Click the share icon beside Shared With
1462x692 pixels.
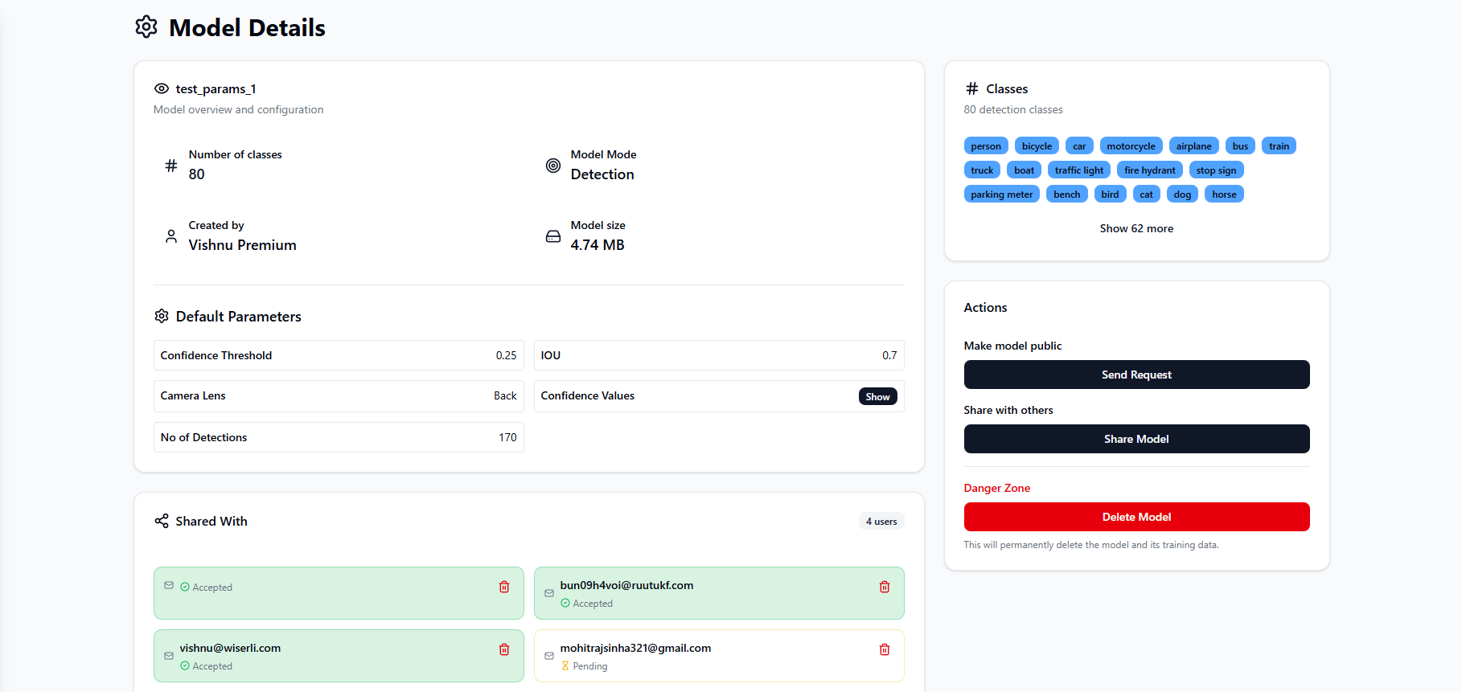[x=162, y=521]
